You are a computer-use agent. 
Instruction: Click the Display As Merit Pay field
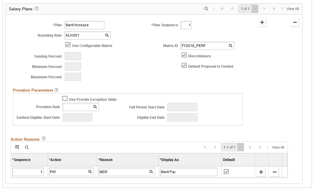tap(189, 172)
